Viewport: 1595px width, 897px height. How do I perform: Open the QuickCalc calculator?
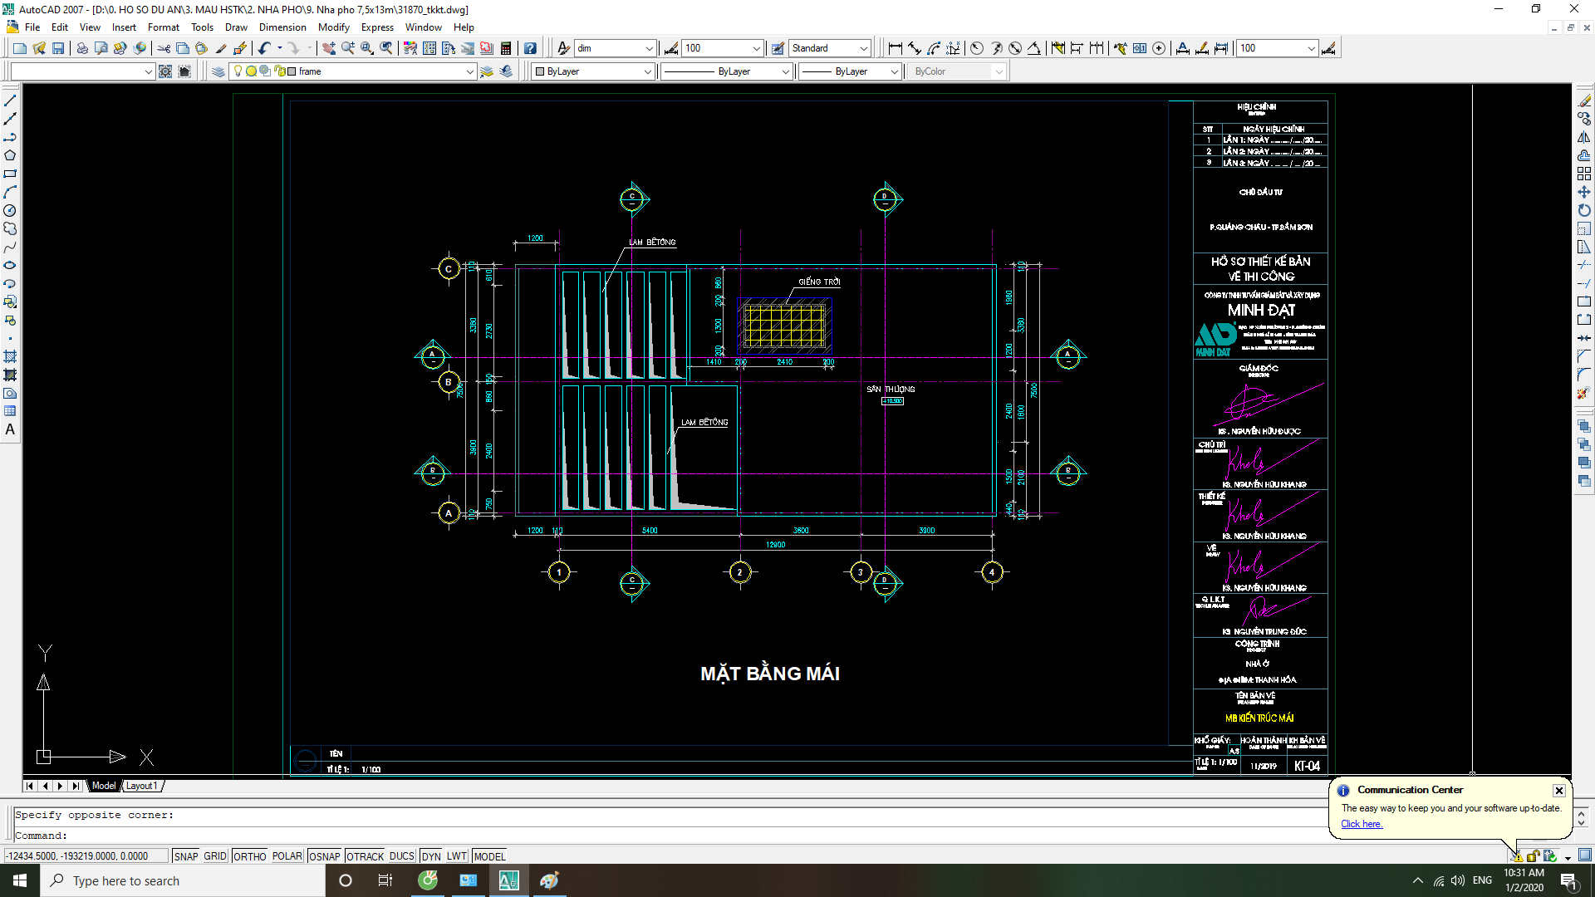pyautogui.click(x=506, y=48)
